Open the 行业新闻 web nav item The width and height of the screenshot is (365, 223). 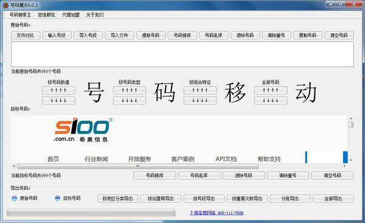point(96,159)
